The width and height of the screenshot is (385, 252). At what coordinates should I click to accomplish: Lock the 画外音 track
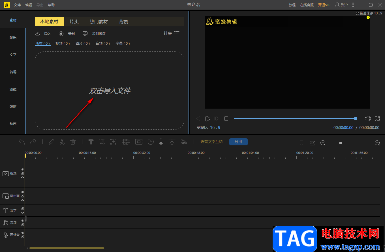click(23, 237)
